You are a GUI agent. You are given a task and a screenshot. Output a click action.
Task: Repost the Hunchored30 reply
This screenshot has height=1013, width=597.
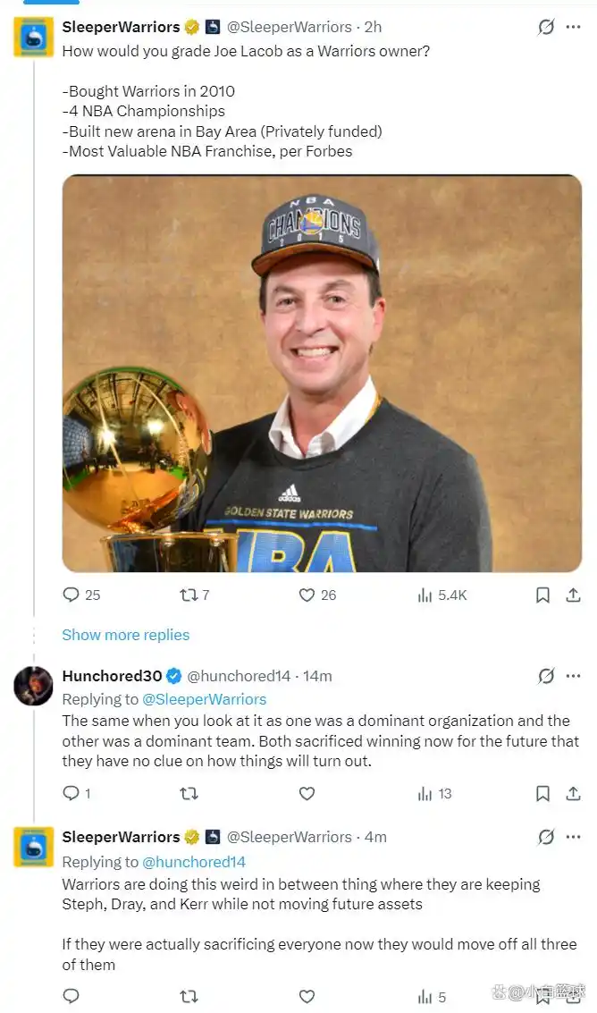tap(189, 793)
